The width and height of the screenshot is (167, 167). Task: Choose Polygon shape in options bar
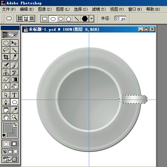coord(69,19)
